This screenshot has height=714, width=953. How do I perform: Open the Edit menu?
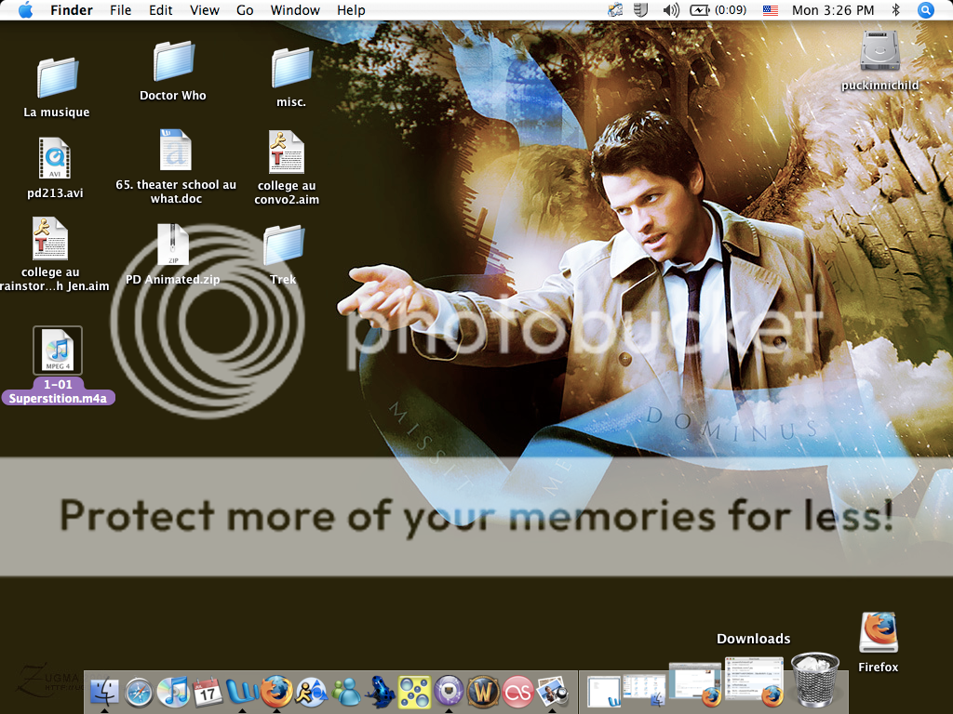pyautogui.click(x=160, y=10)
